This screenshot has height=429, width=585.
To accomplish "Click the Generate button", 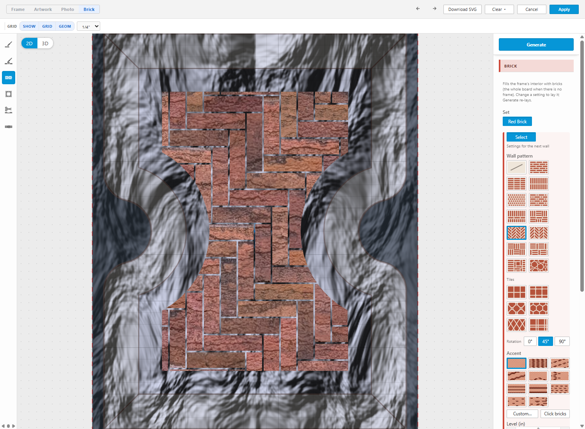I will [x=536, y=44].
